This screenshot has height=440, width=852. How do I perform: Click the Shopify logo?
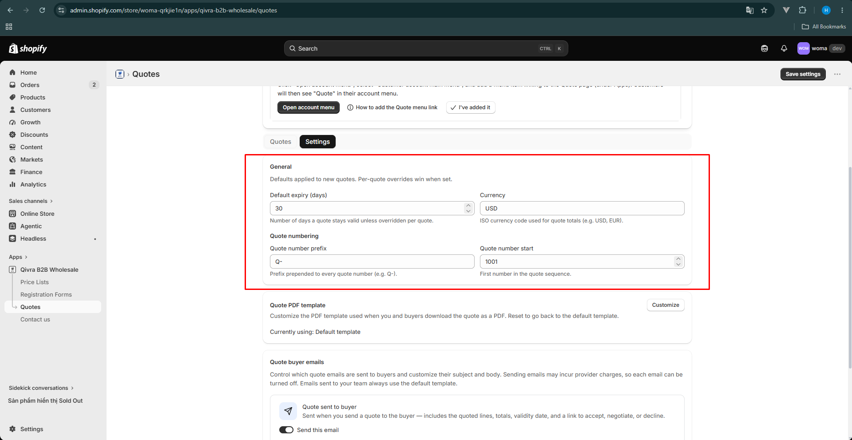(x=28, y=48)
